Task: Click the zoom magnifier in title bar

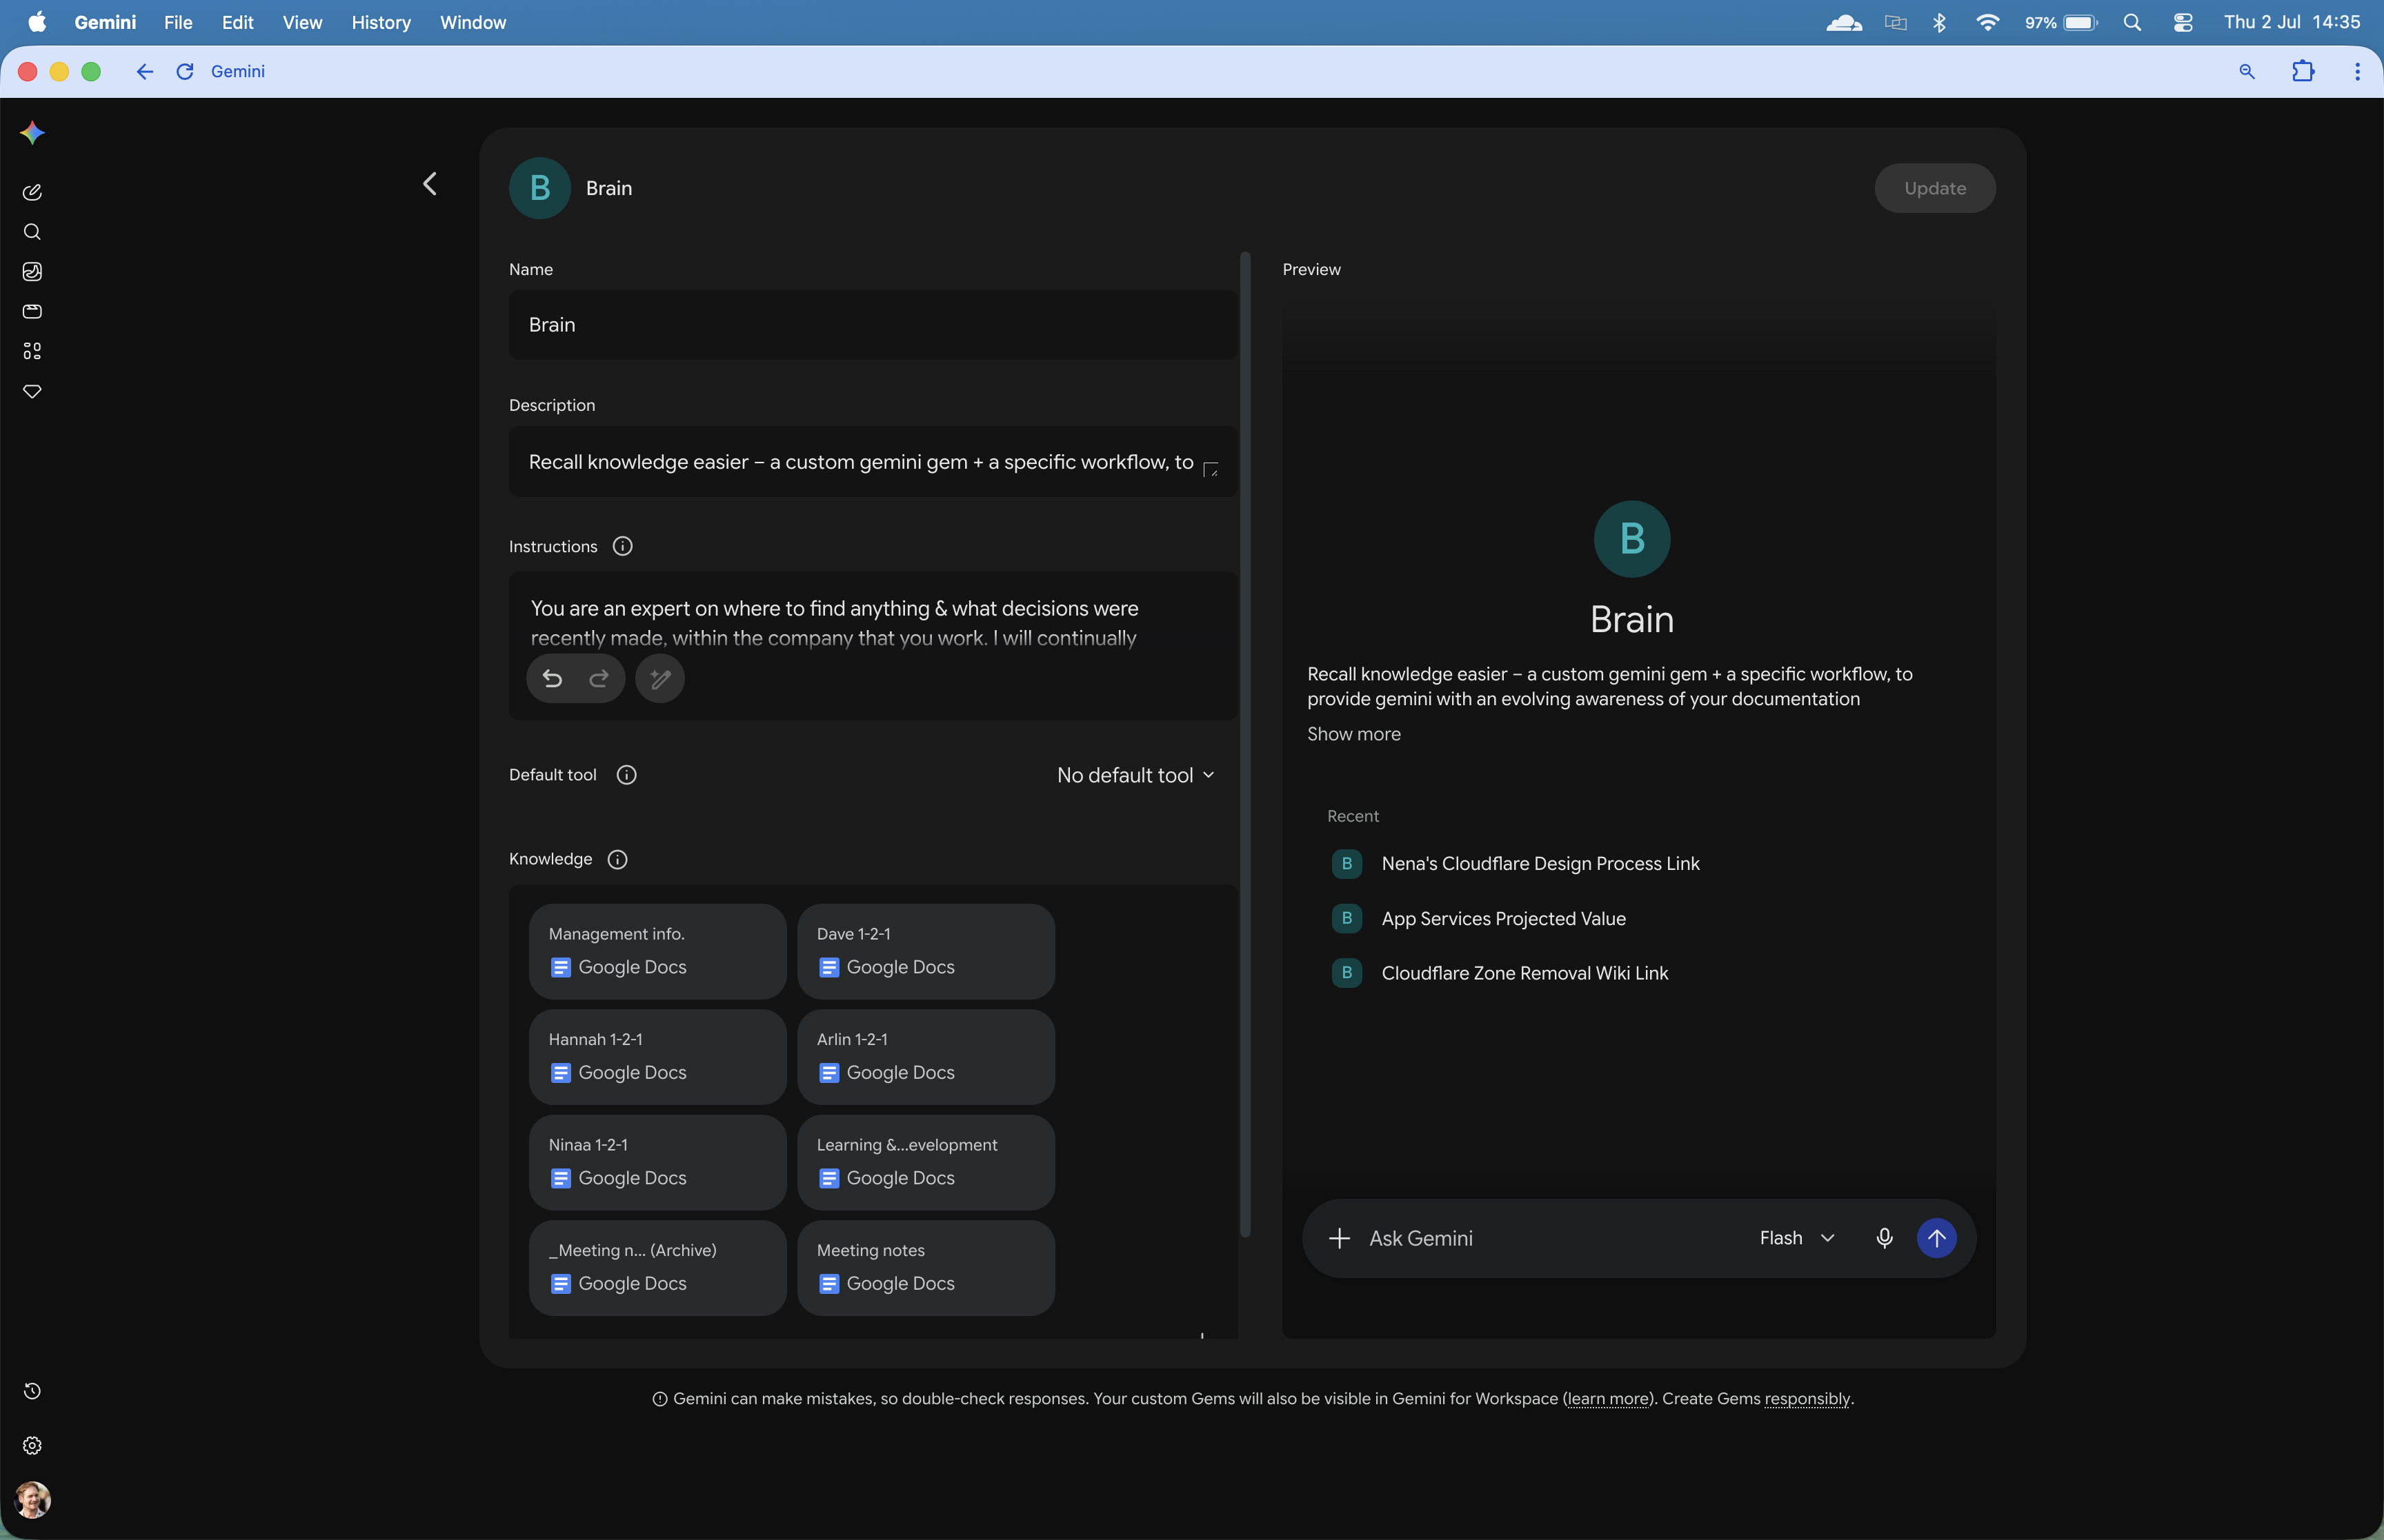Action: tap(2247, 71)
